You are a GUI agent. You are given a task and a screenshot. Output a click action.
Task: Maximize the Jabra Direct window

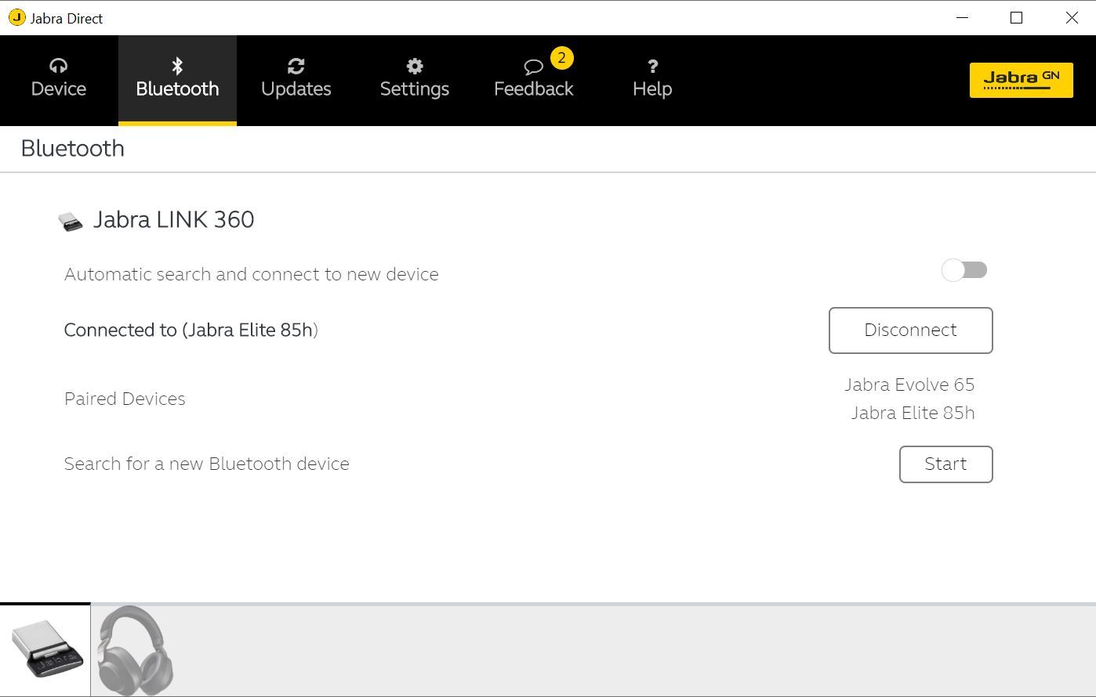(x=1017, y=17)
